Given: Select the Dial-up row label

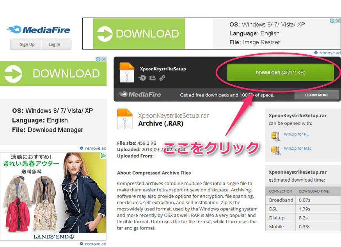Looking at the screenshot, I should point(277,218).
